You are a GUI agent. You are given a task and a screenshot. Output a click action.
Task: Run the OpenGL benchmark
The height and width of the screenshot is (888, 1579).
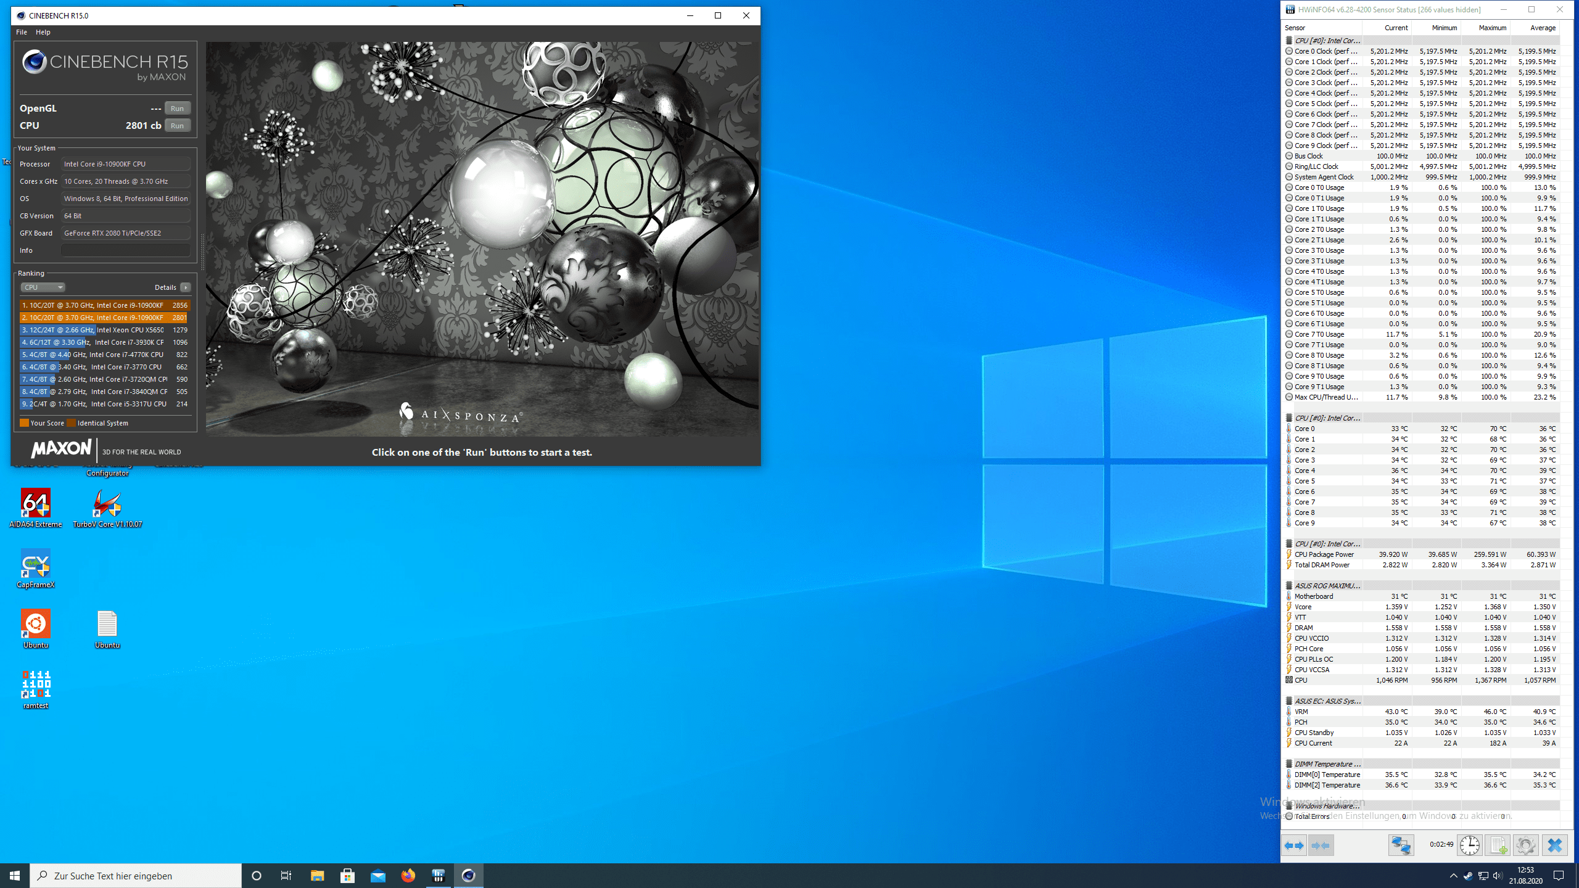click(178, 109)
